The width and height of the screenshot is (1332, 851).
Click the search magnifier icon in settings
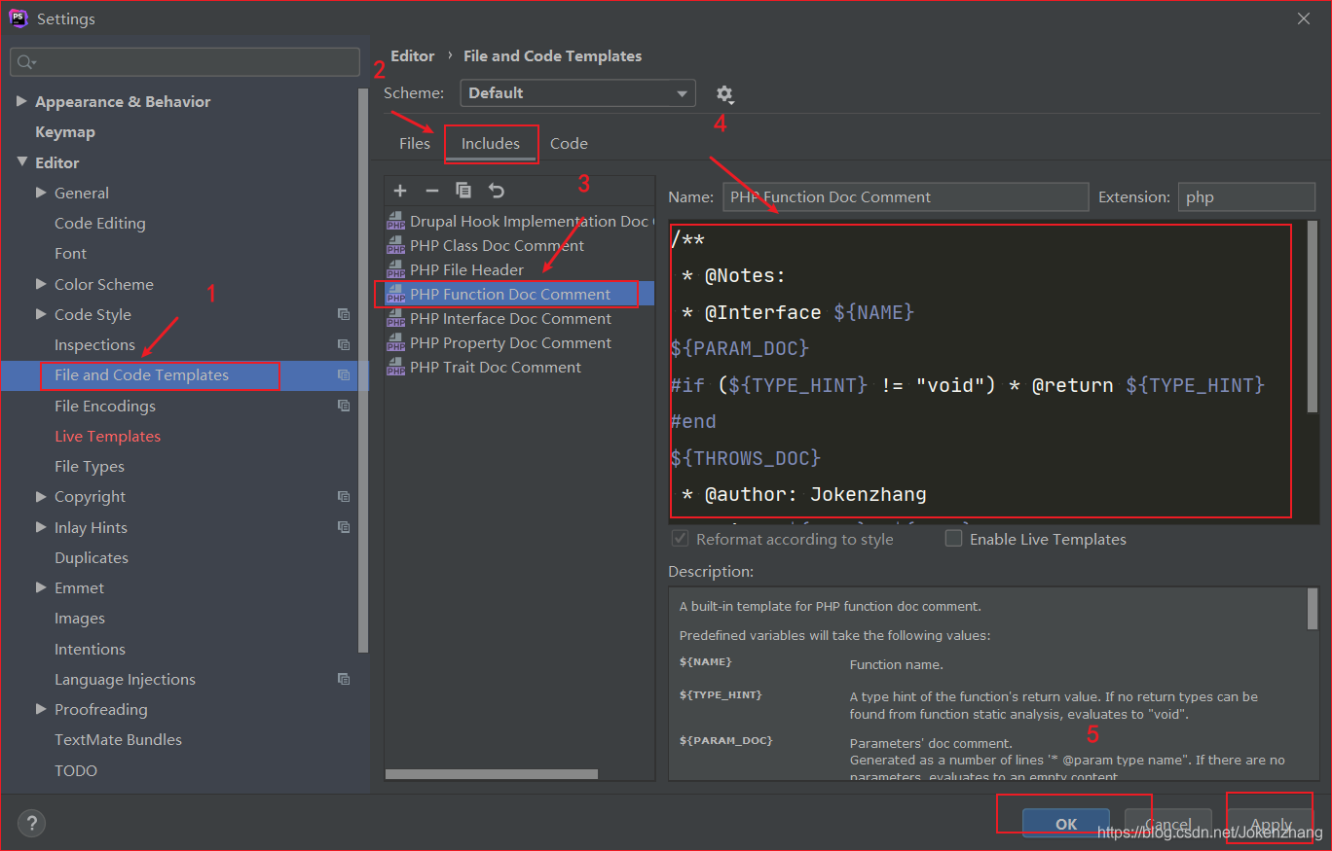click(x=26, y=62)
